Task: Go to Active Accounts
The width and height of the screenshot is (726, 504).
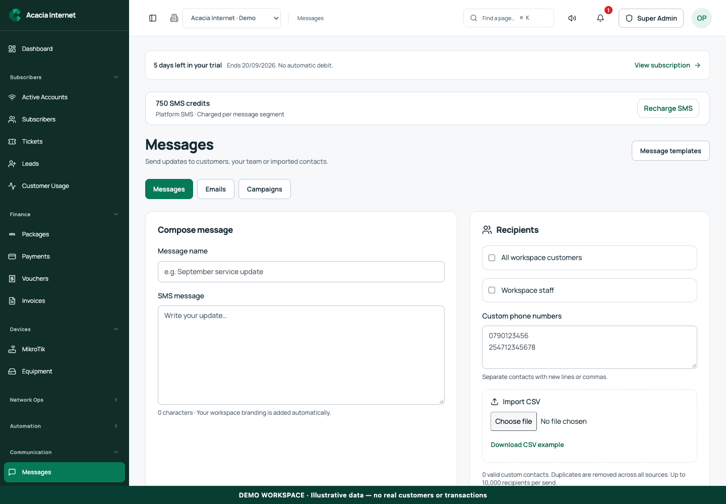Action: [65, 97]
